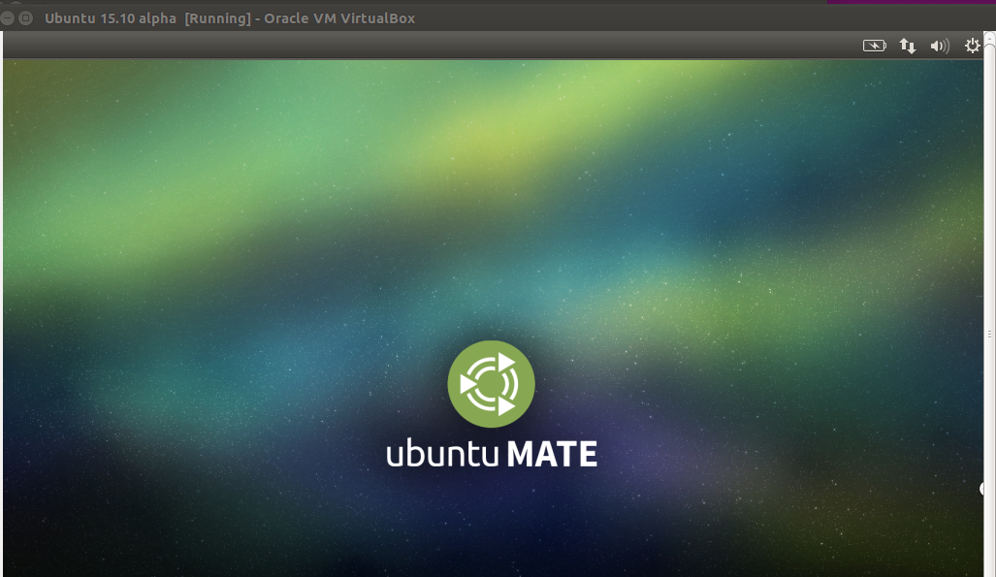The width and height of the screenshot is (996, 577).
Task: Open the network connections indicator
Action: pos(907,46)
